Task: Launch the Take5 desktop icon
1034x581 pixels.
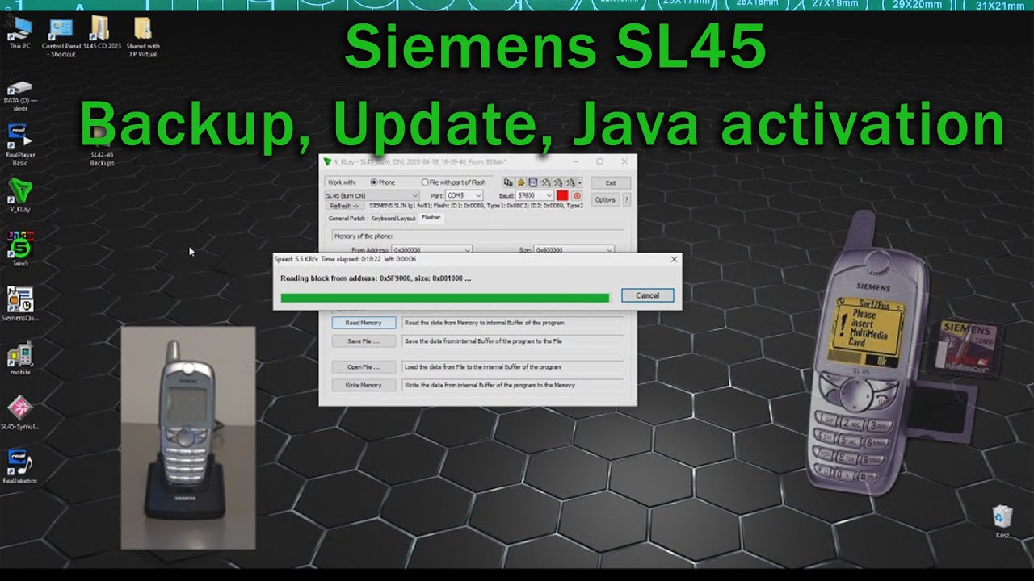Action: pyautogui.click(x=19, y=249)
